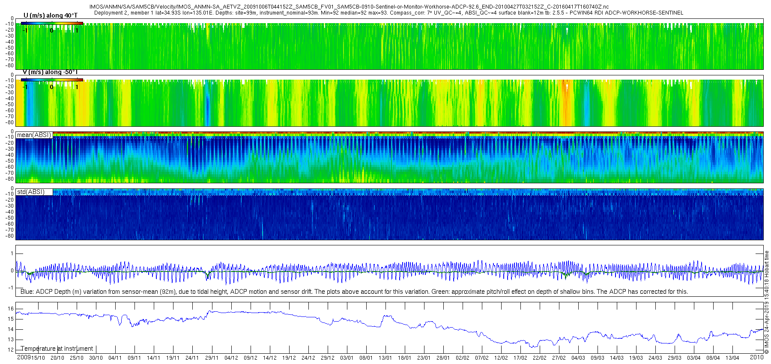This screenshot has width=771, height=364.
Task: Click the '13/04' date tick
Action: (x=732, y=358)
